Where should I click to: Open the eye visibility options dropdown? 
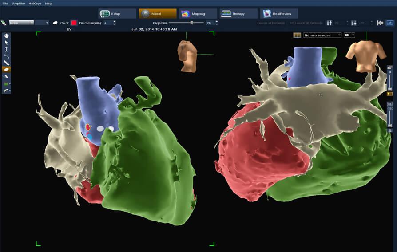click(349, 35)
